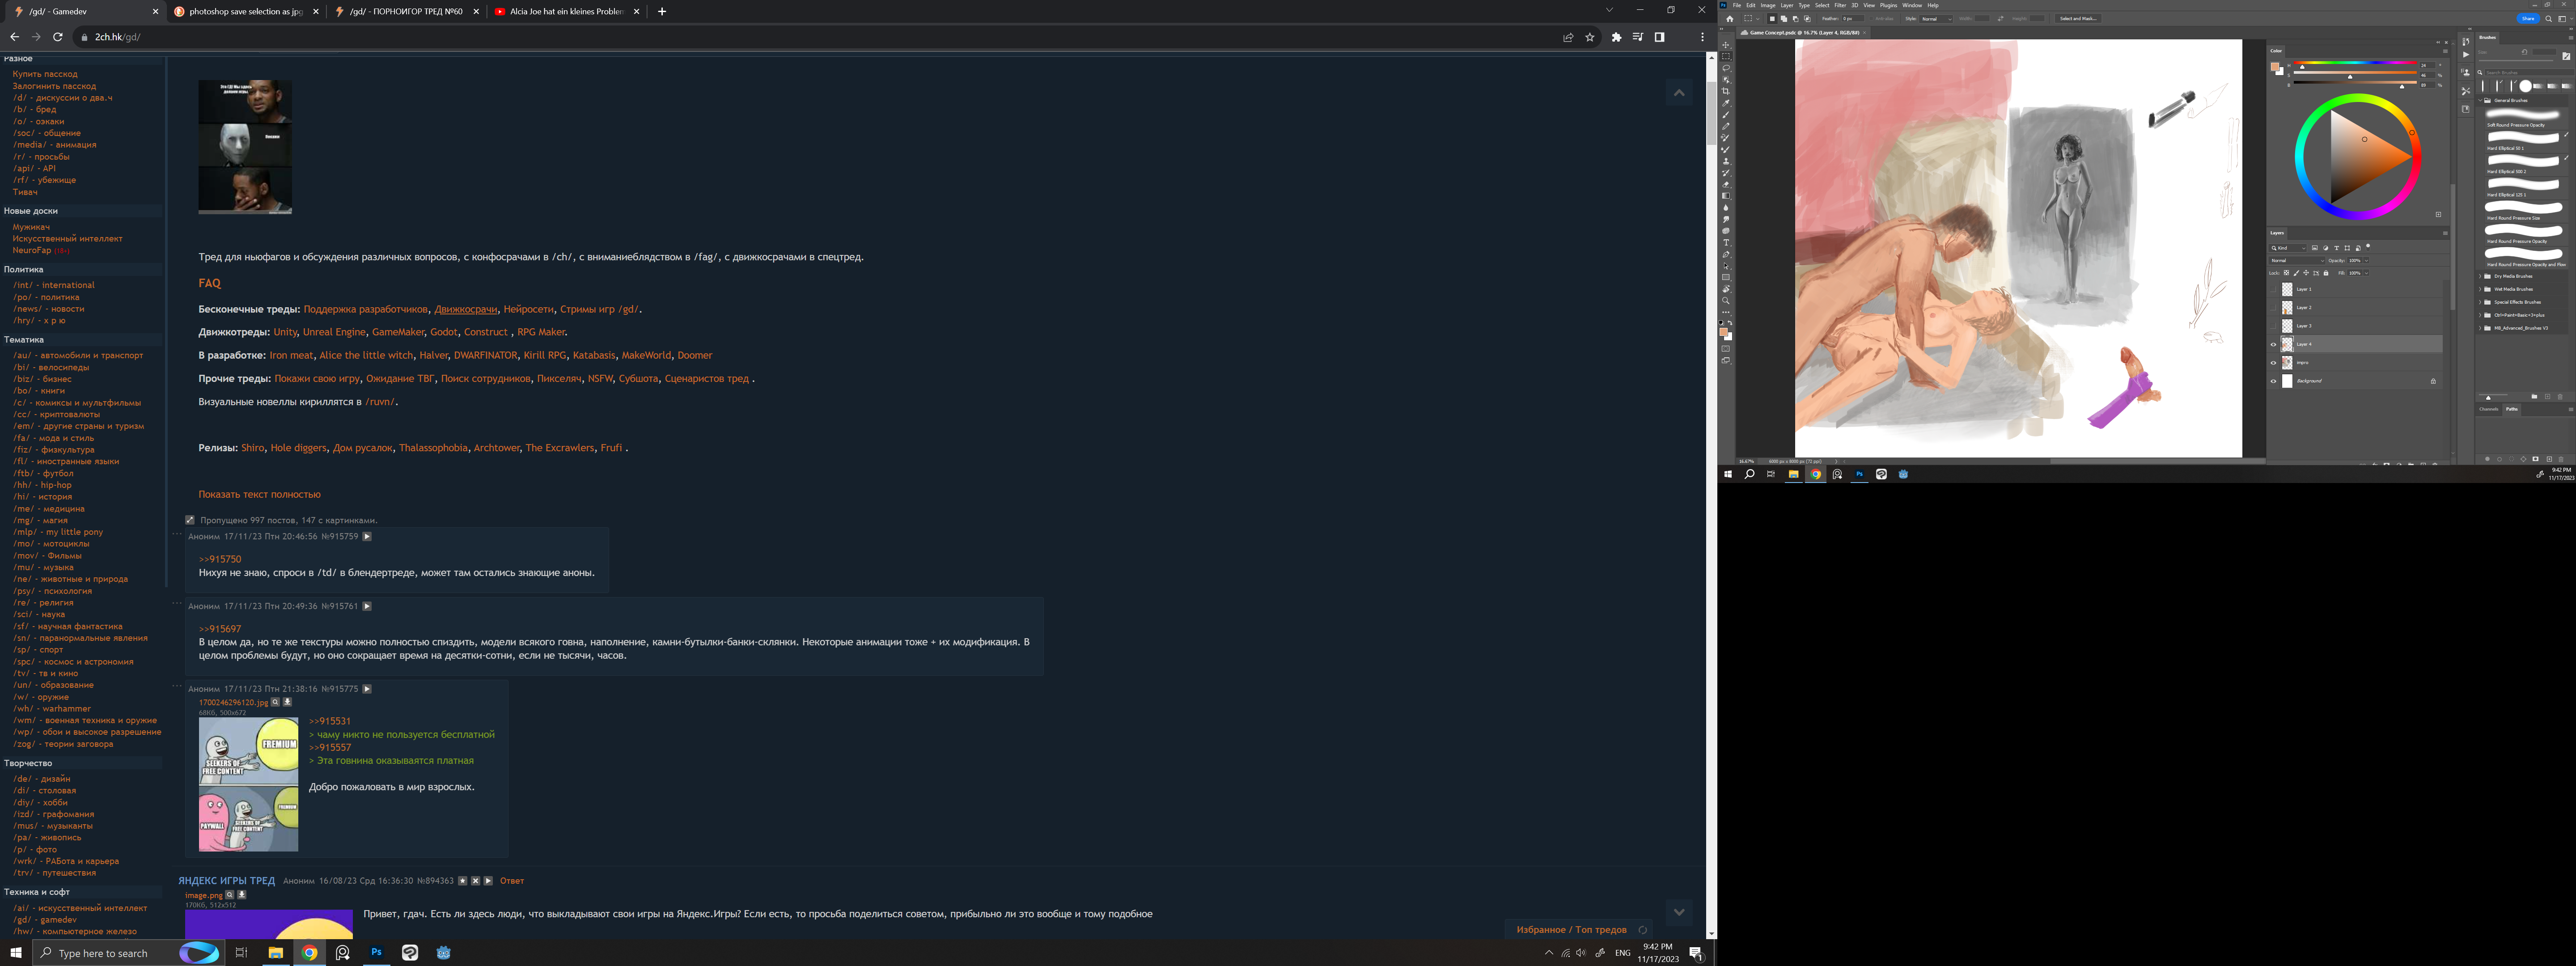This screenshot has height=966, width=2576.
Task: Switch to 'ПОРНОИГОР ТРЕД' browser tab
Action: (x=405, y=12)
